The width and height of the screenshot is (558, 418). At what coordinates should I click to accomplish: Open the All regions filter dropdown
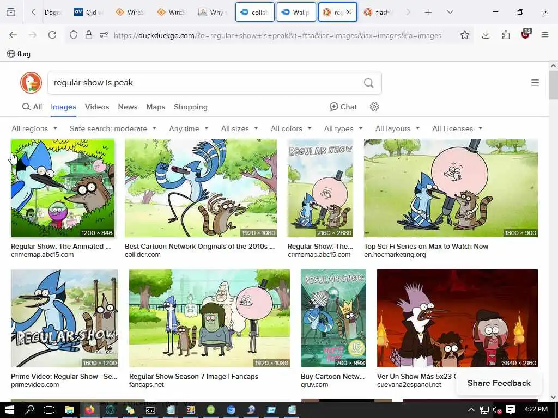34,128
